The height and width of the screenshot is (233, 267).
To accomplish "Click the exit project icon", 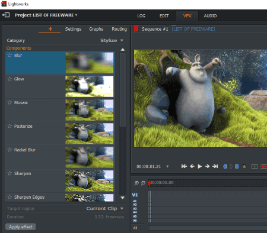I will click(6, 15).
